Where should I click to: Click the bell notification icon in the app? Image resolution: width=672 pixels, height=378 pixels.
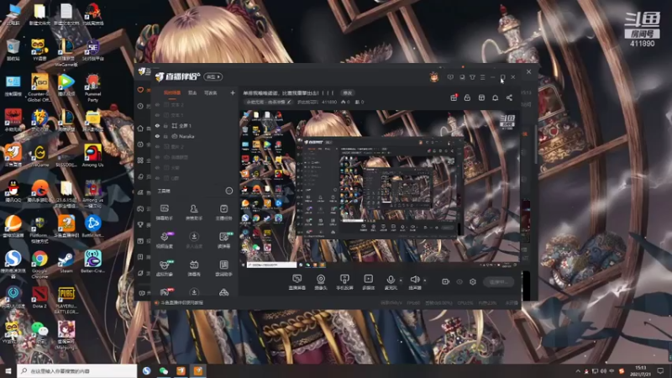click(x=495, y=97)
